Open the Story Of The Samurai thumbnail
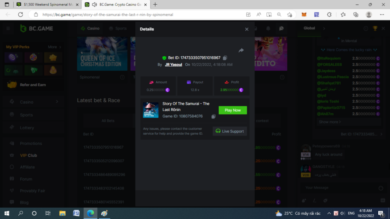390x219 pixels. tap(151, 110)
